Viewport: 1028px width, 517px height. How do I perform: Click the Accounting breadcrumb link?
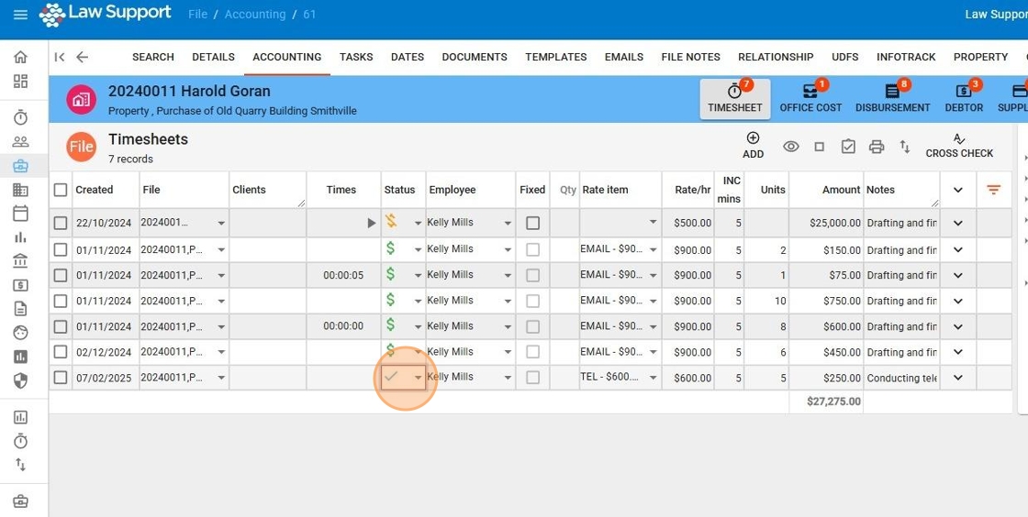tap(255, 15)
